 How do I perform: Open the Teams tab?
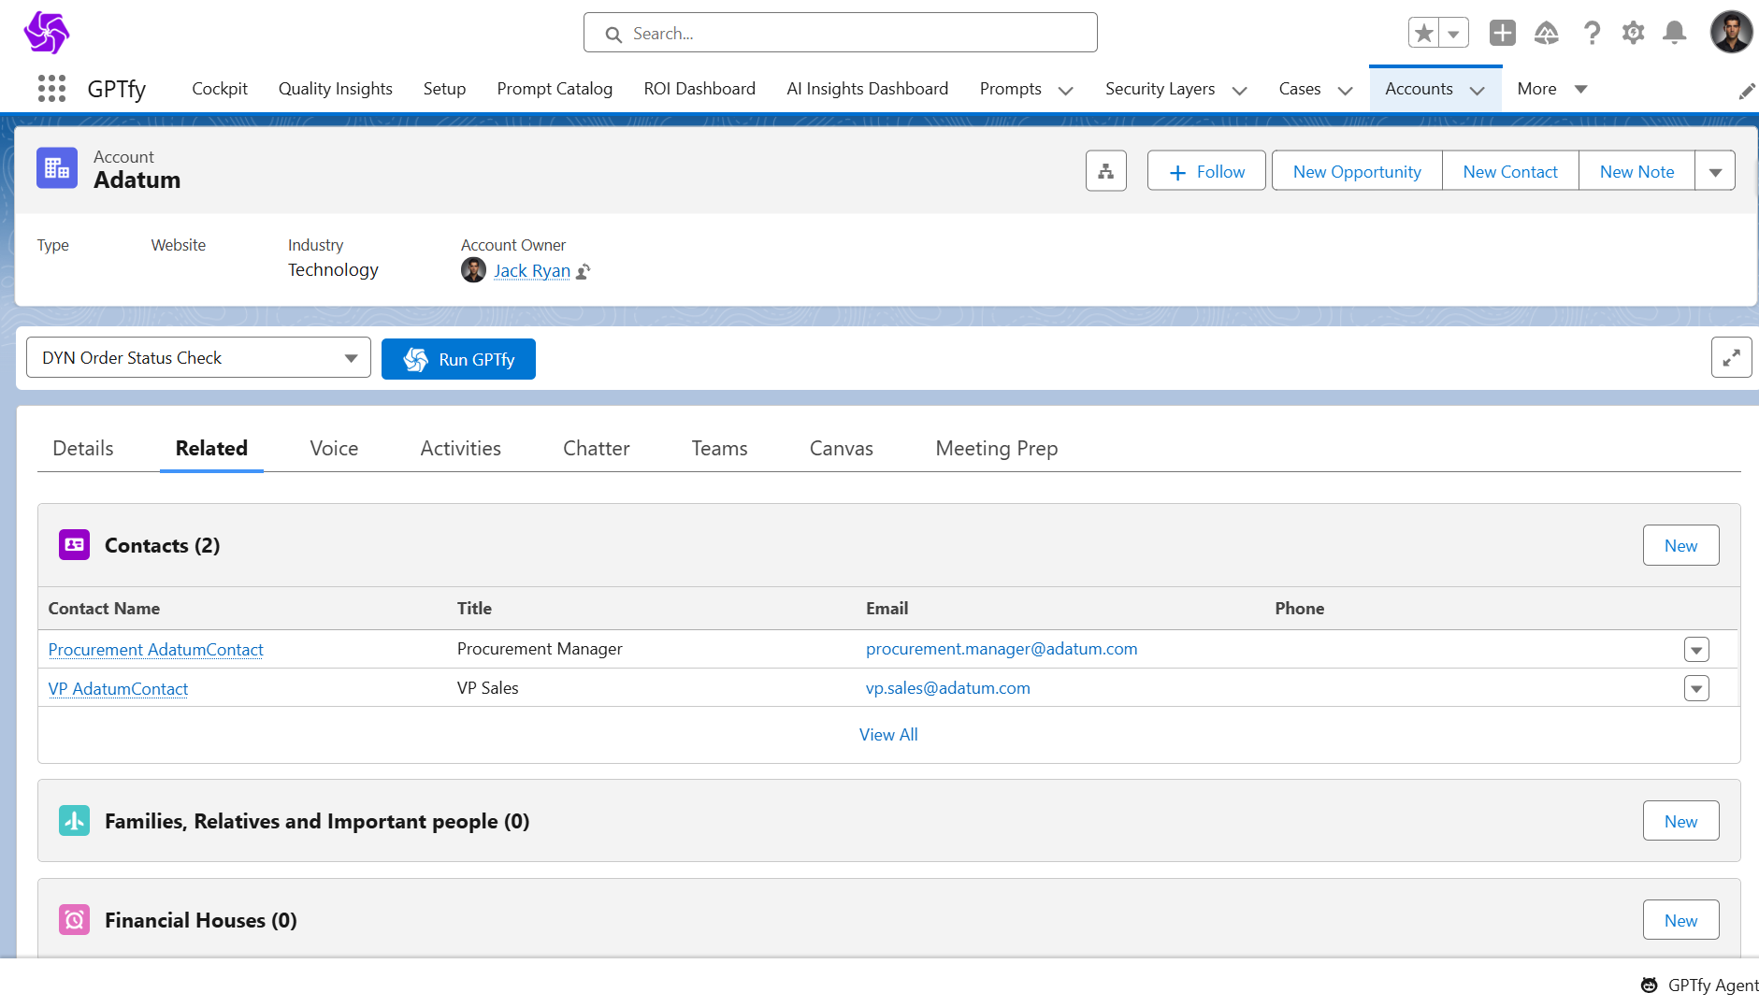click(x=719, y=448)
